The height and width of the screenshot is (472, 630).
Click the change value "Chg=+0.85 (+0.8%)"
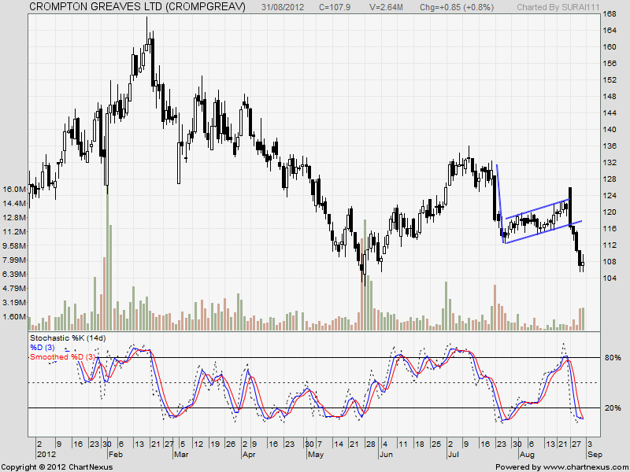[457, 7]
